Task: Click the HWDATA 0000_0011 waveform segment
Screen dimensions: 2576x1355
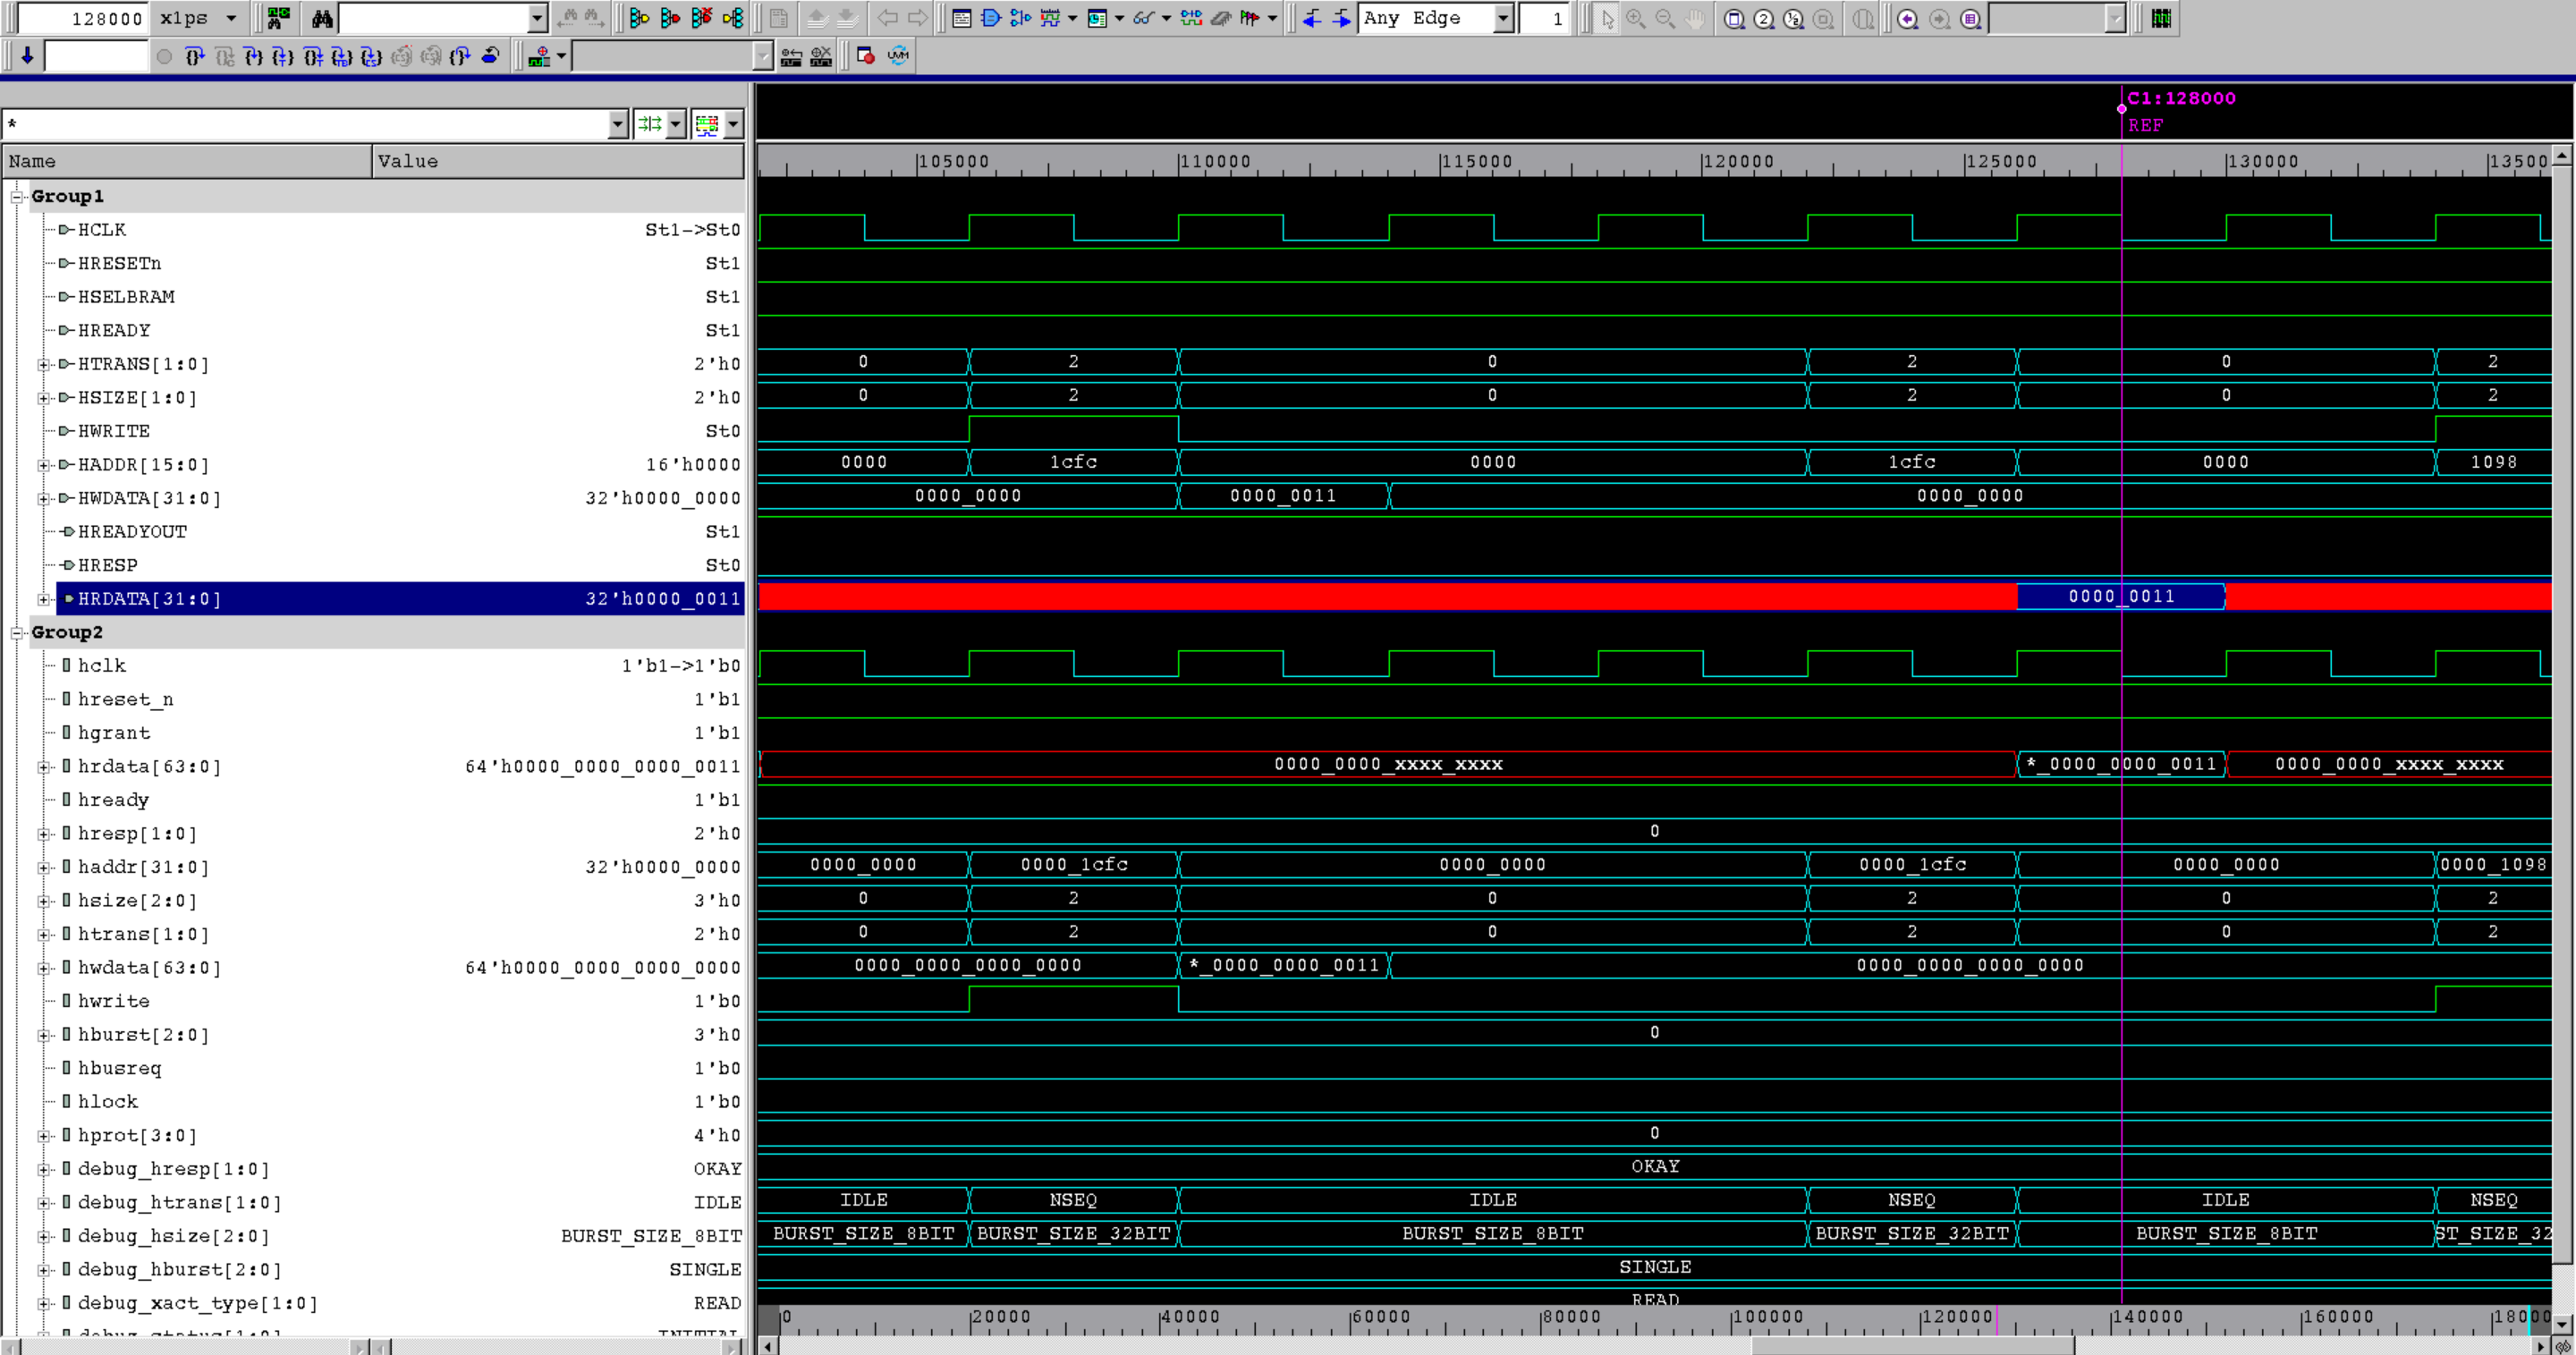Action: [x=1283, y=496]
